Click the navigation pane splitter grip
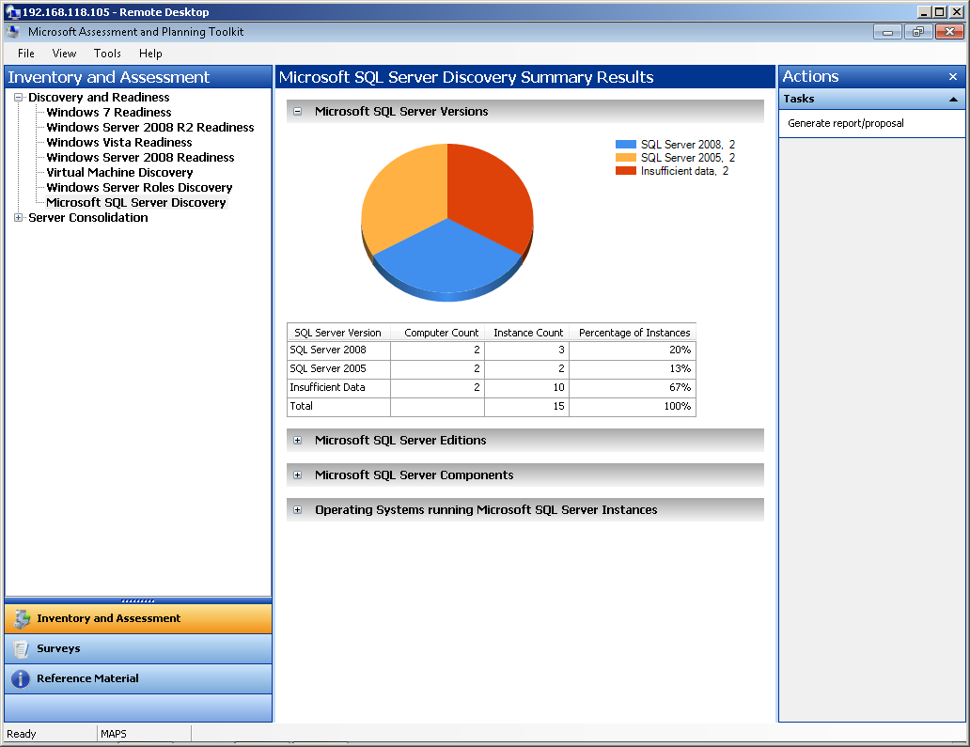The width and height of the screenshot is (970, 747). click(x=138, y=601)
